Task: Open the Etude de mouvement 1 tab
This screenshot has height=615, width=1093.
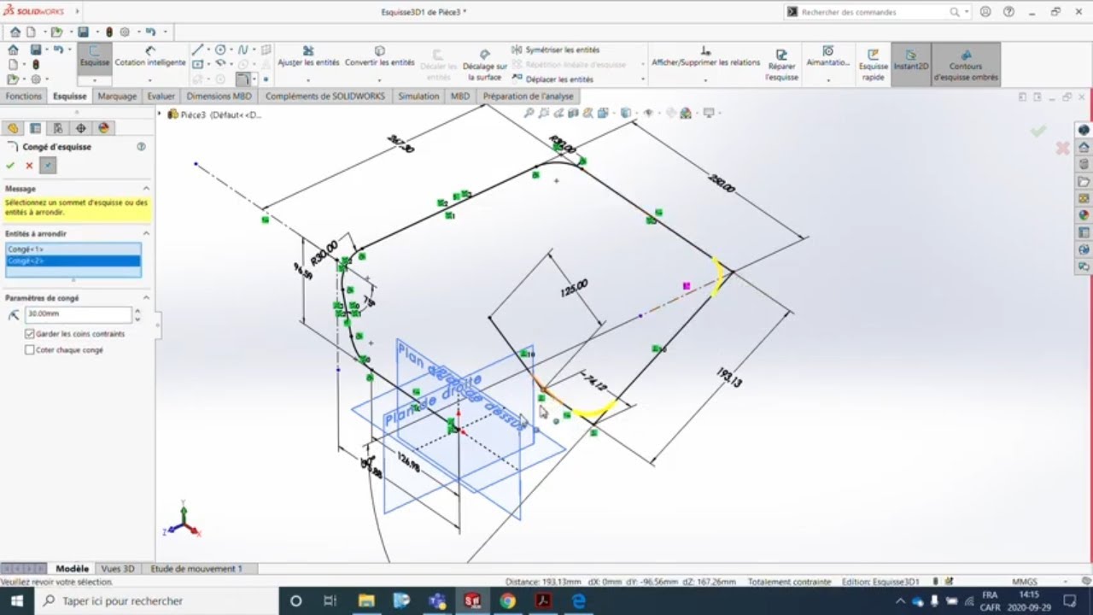Action: coord(196,569)
